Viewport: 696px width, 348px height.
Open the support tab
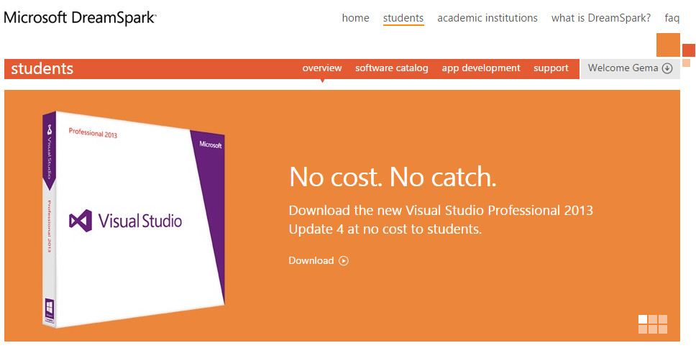[551, 68]
